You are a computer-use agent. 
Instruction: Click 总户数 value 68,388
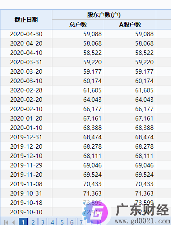[x=92, y=128]
